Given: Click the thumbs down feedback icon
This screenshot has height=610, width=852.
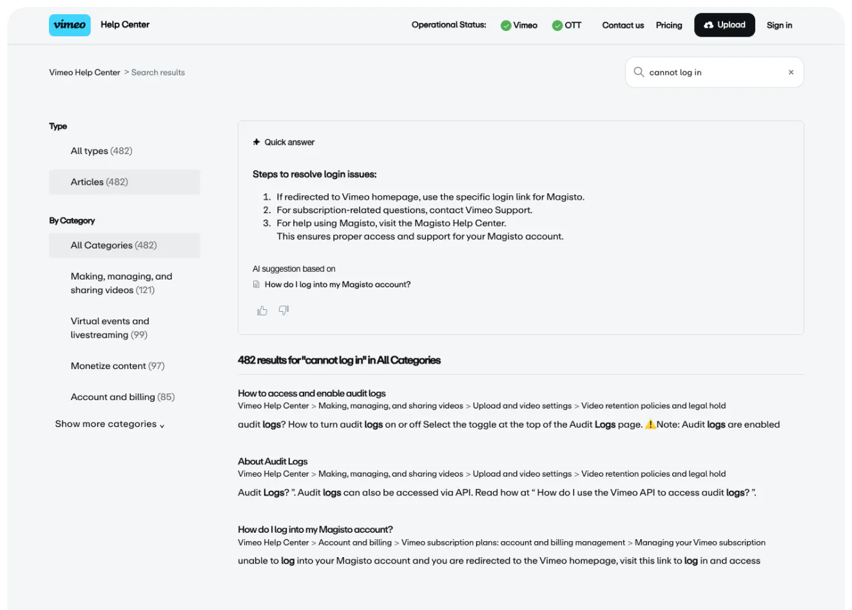Looking at the screenshot, I should click(284, 310).
